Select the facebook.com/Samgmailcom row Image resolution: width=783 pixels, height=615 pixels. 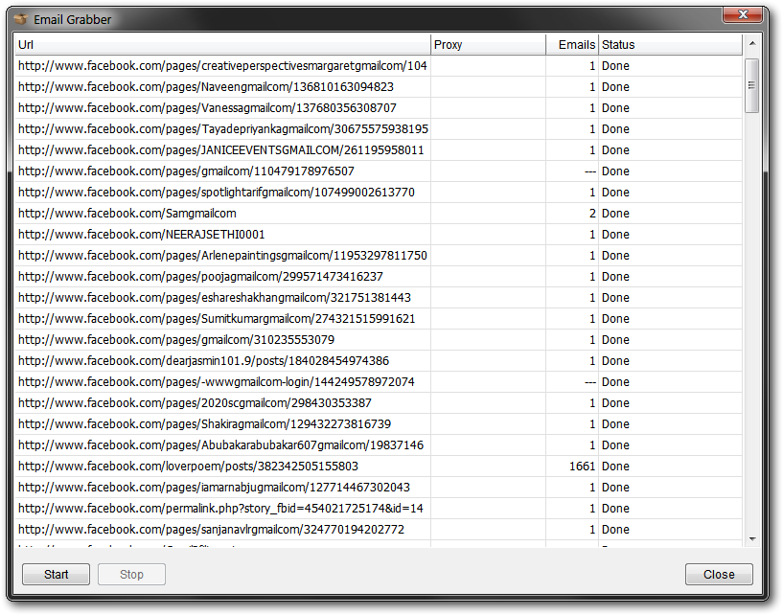click(x=379, y=214)
